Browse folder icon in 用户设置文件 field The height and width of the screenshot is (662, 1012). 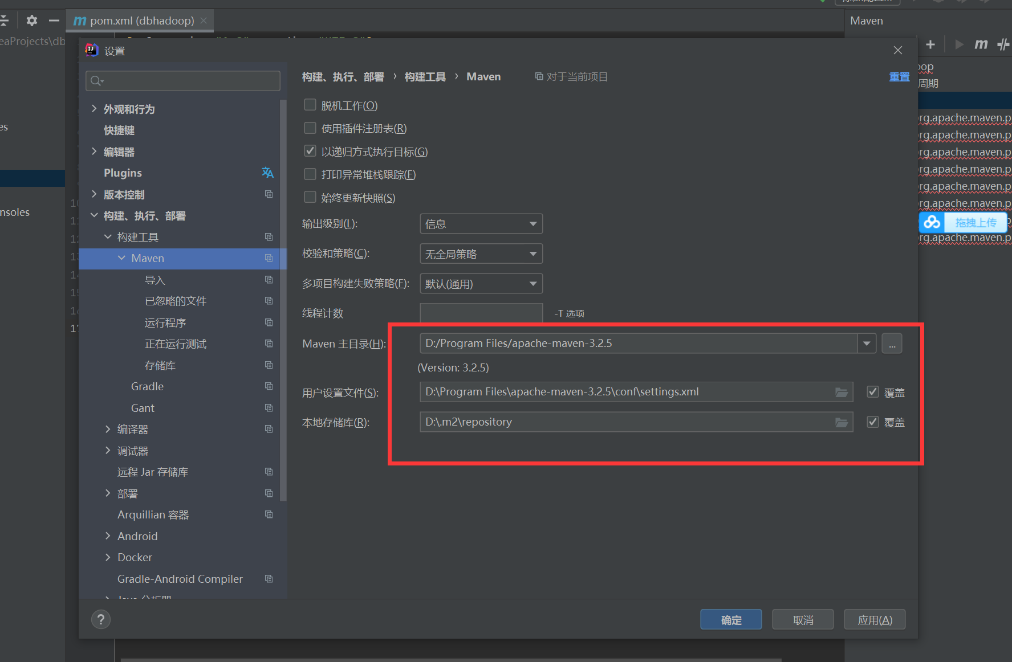tap(842, 392)
